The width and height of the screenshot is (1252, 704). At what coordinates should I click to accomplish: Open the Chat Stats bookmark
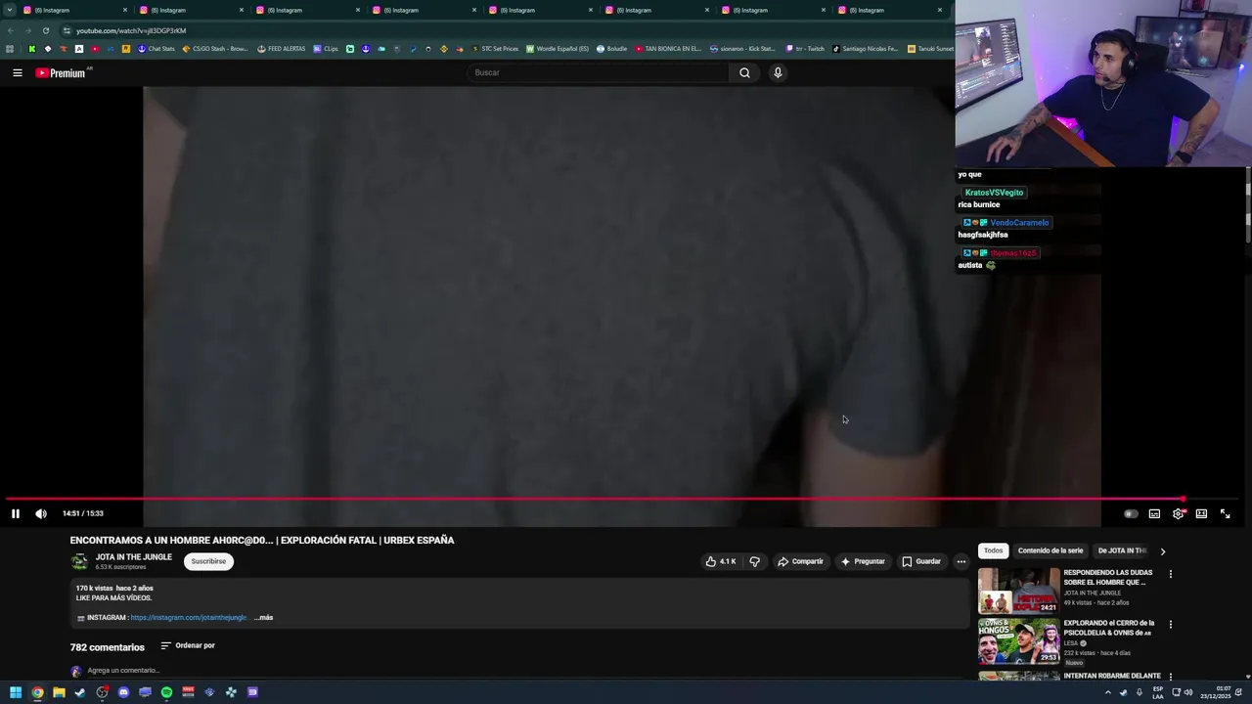point(156,49)
